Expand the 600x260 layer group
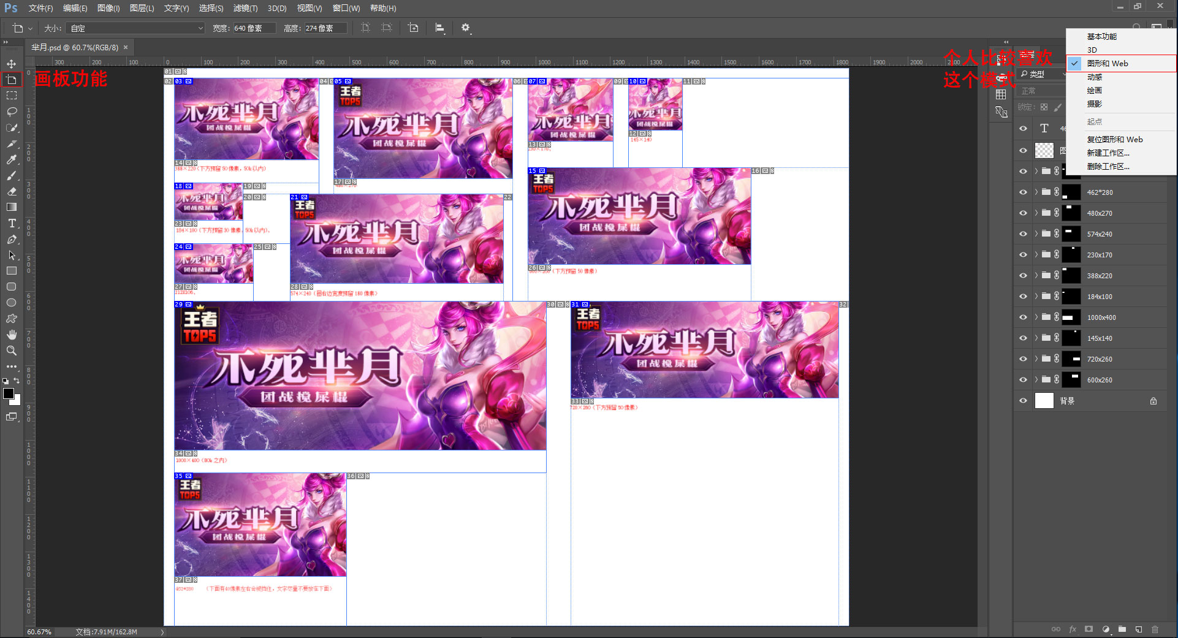The image size is (1178, 638). [1036, 379]
